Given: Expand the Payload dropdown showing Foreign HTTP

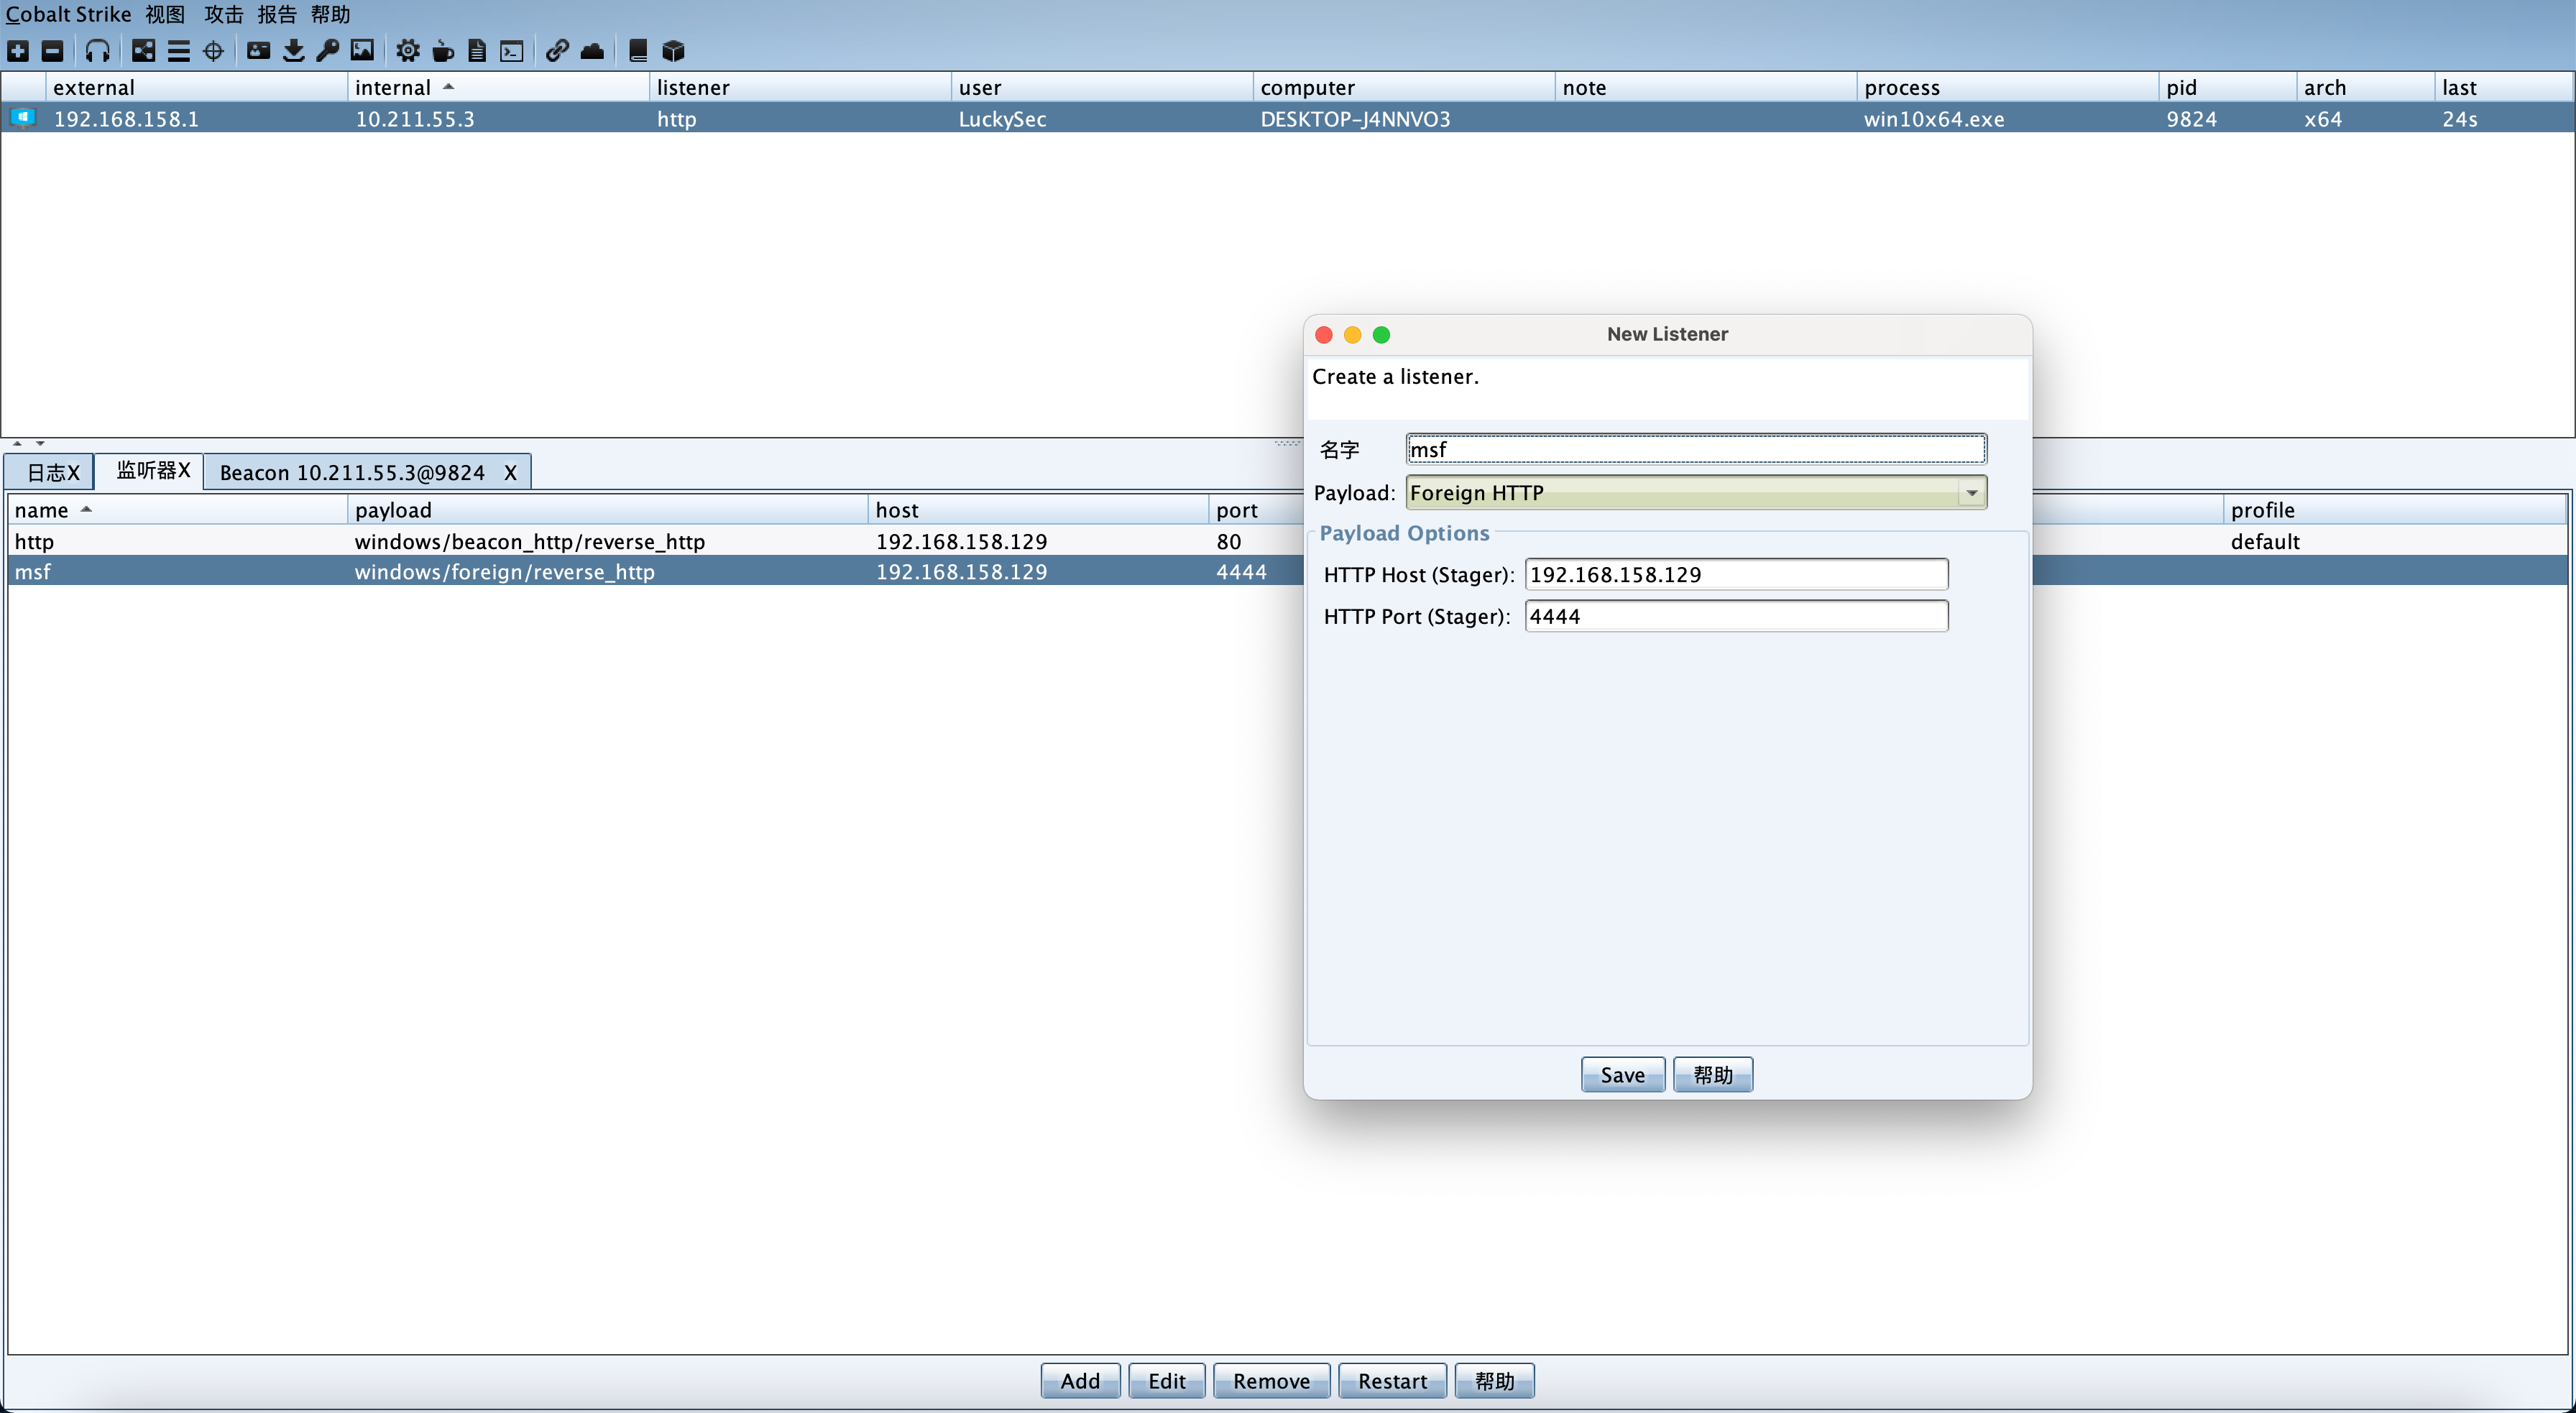Looking at the screenshot, I should coord(1971,493).
